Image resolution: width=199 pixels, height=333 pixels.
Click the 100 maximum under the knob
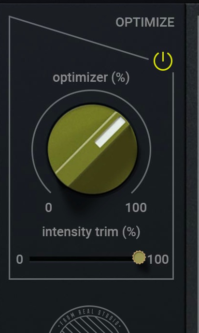(136, 208)
